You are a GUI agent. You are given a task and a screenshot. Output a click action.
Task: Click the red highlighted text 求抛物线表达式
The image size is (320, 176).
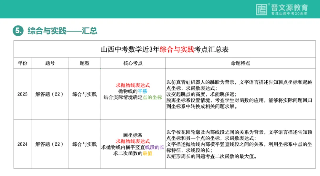point(133,84)
